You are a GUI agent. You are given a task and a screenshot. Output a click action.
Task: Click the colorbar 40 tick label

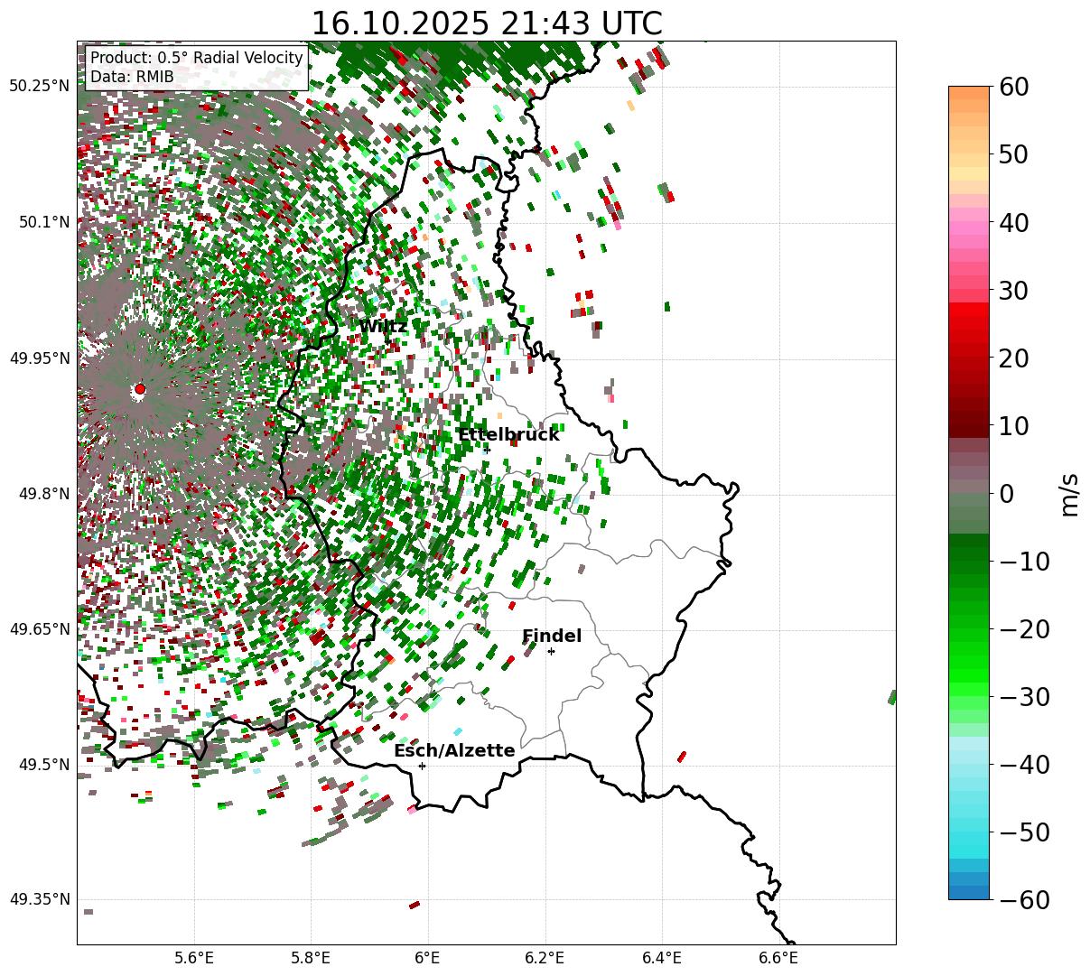(1015, 222)
